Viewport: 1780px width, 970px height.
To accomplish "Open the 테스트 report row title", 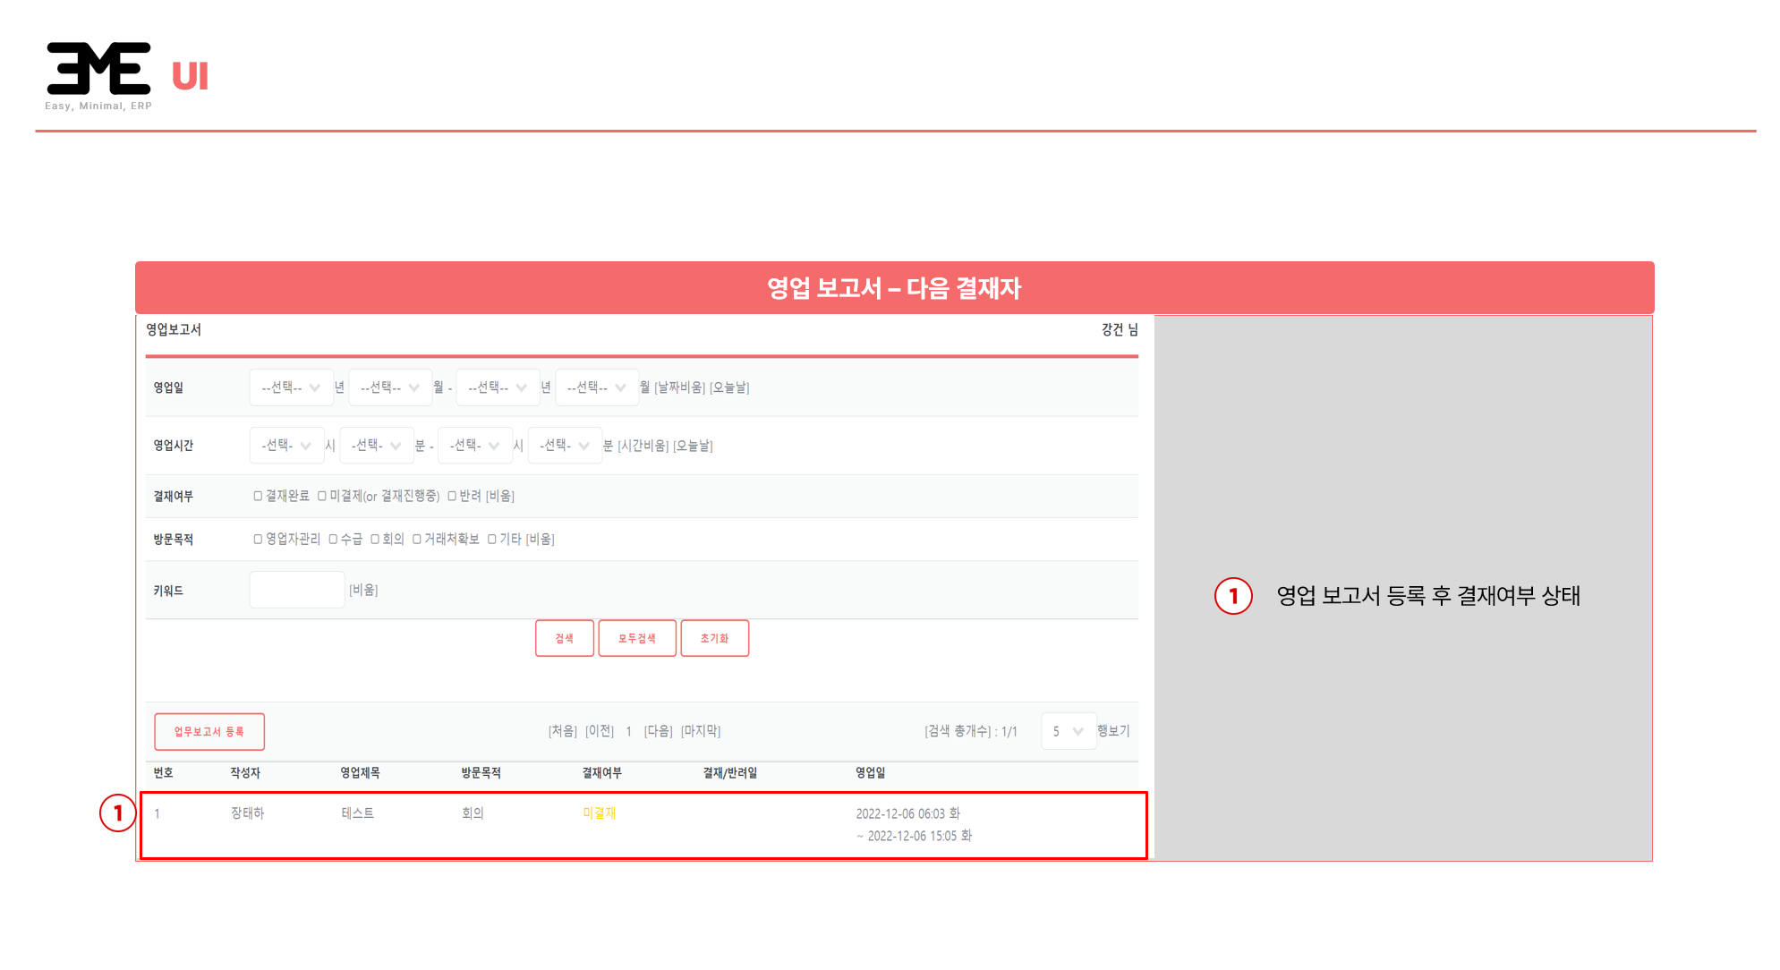I will pyautogui.click(x=357, y=813).
